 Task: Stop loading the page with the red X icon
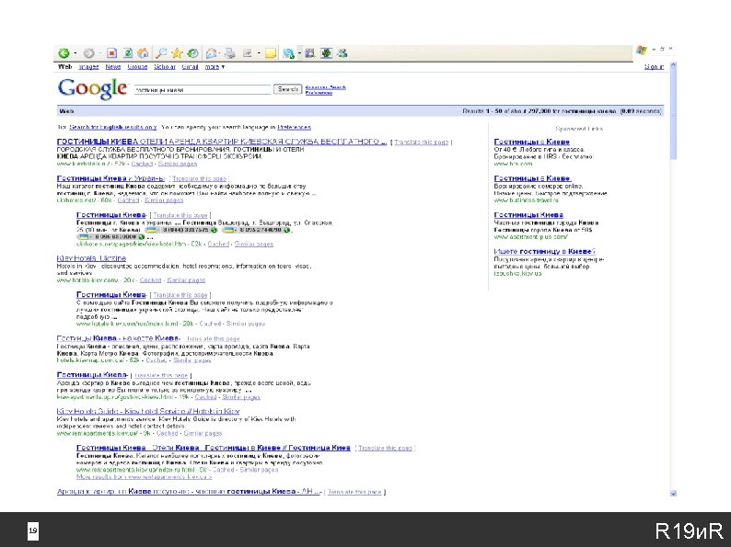point(112,53)
